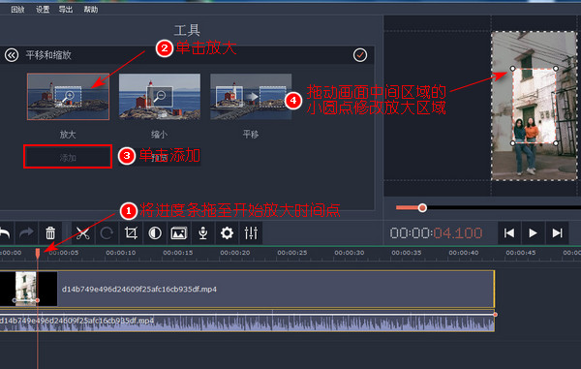Viewport: 581px width, 369px height.
Task: Click the microphone record audio icon
Action: (x=203, y=233)
